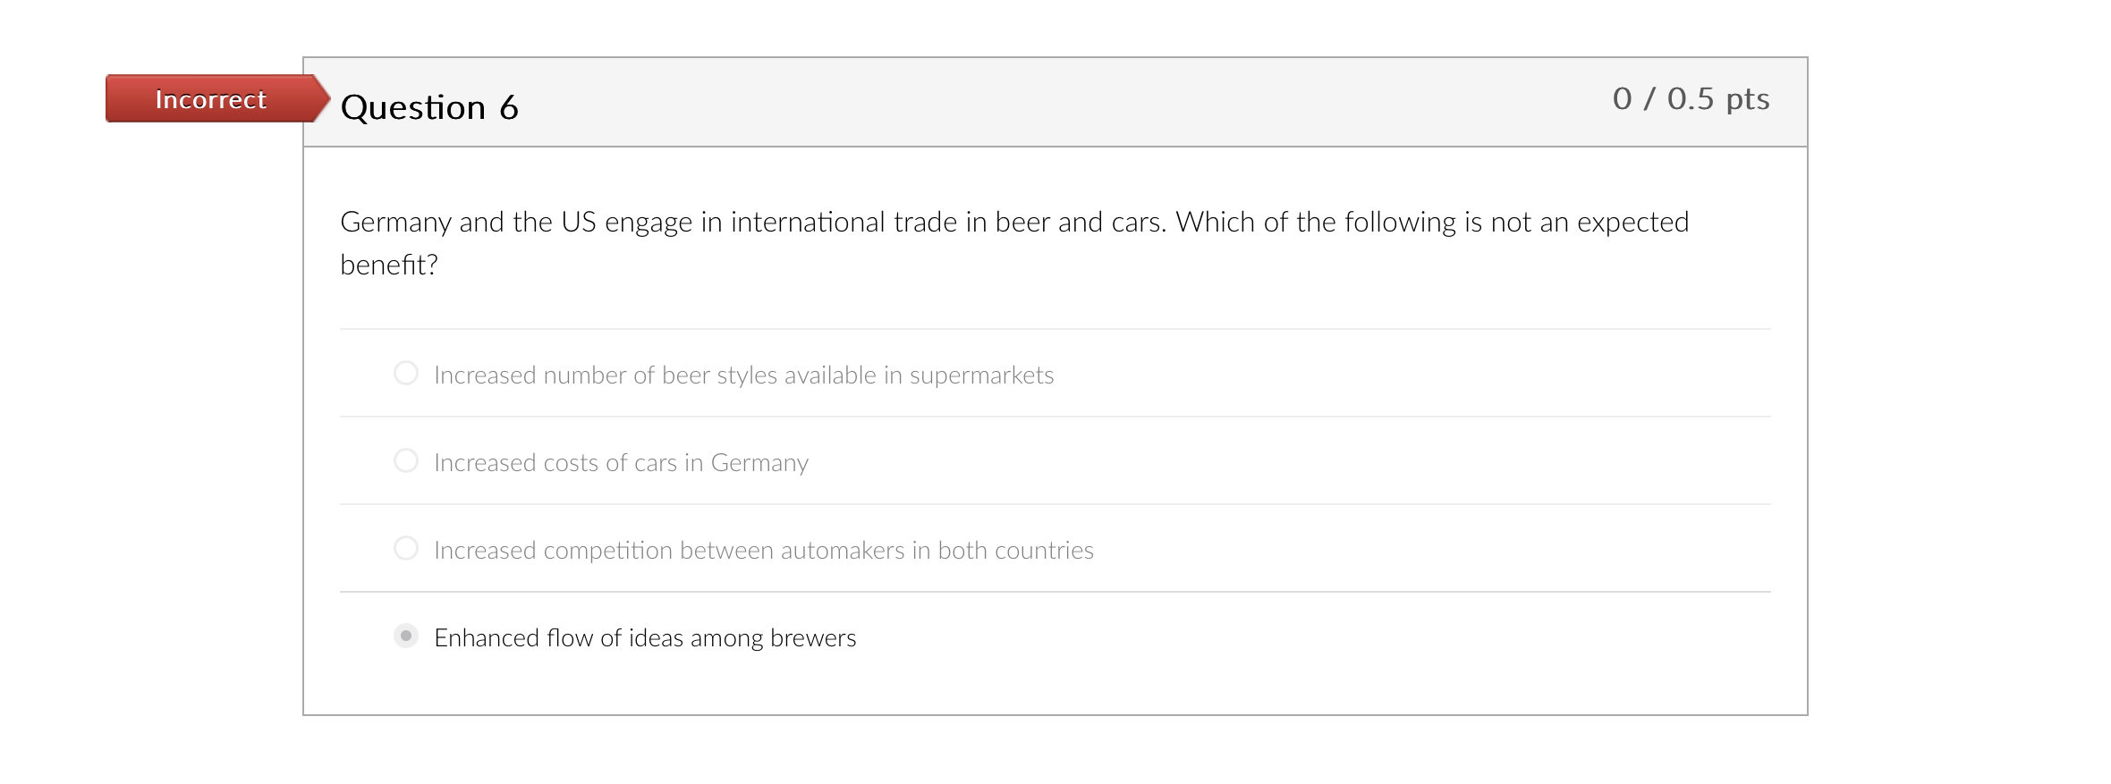Click the number '6' in question title
This screenshot has height=784, width=2111.
click(509, 107)
